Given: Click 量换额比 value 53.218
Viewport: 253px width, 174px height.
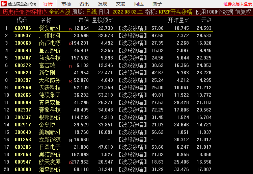Looking at the screenshot, I should pos(106,95).
